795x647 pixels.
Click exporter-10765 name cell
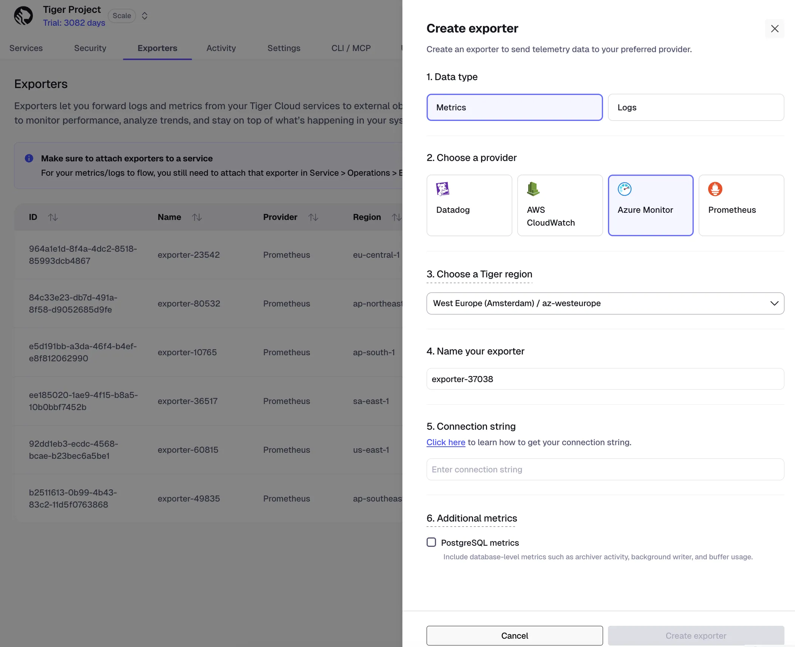(187, 352)
